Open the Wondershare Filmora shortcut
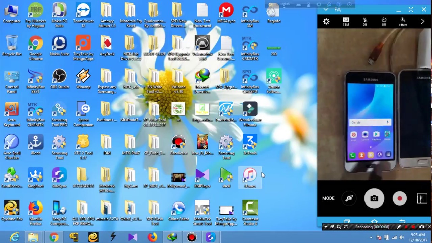432x243 pixels. click(250, 114)
